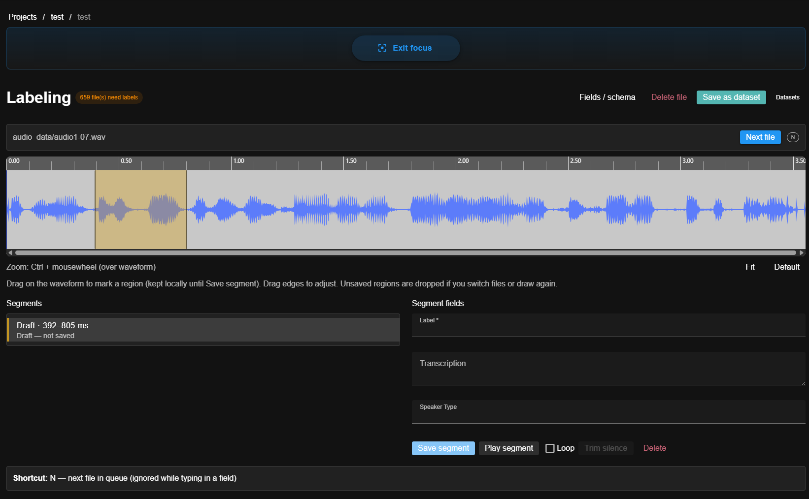The width and height of the screenshot is (809, 499).
Task: Advance with the Next file button
Action: tap(760, 137)
